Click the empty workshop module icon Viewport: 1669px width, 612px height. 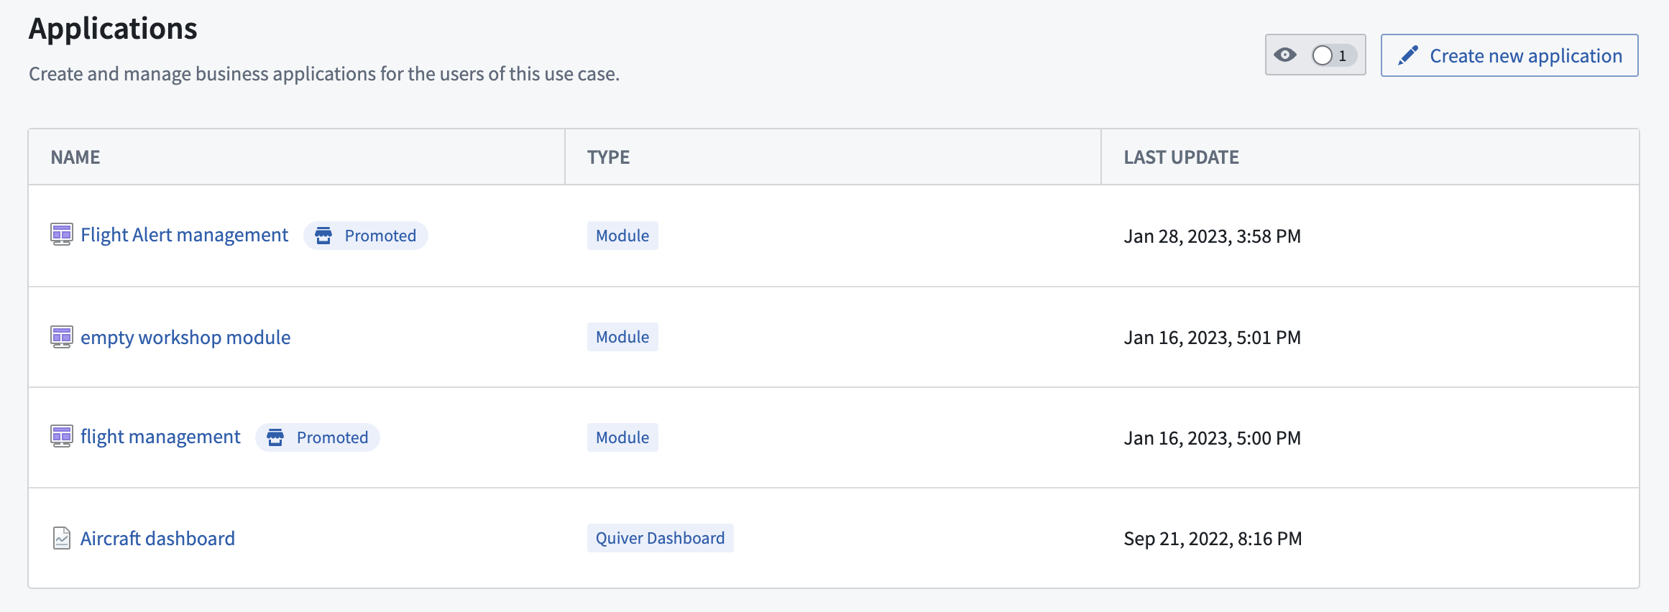(62, 337)
